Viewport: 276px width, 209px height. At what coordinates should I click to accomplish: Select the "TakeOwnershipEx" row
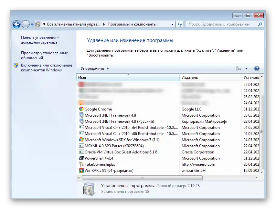pyautogui.click(x=168, y=164)
